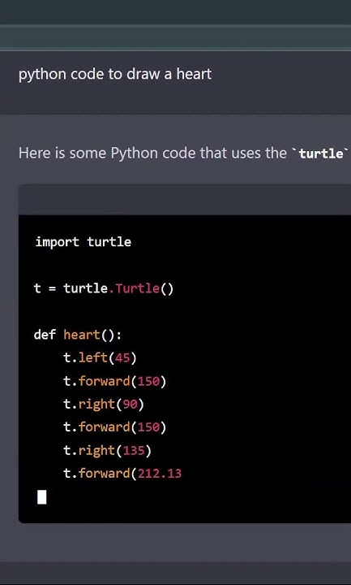This screenshot has height=585, width=351.
Task: Click the 'import turtle' code line
Action: (83, 242)
